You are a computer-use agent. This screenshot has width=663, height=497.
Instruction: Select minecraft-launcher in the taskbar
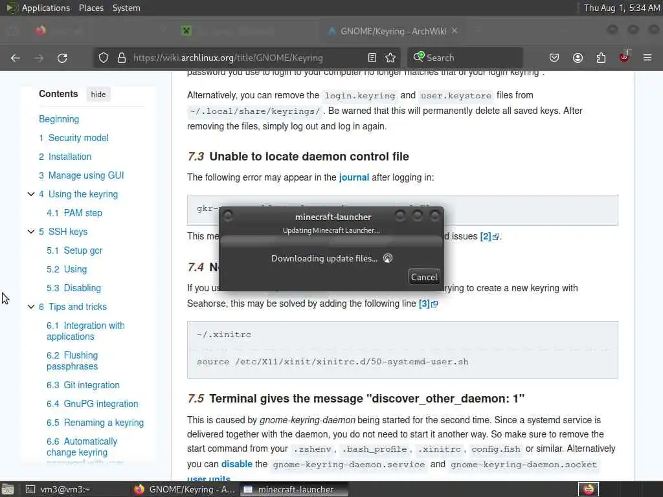point(295,489)
